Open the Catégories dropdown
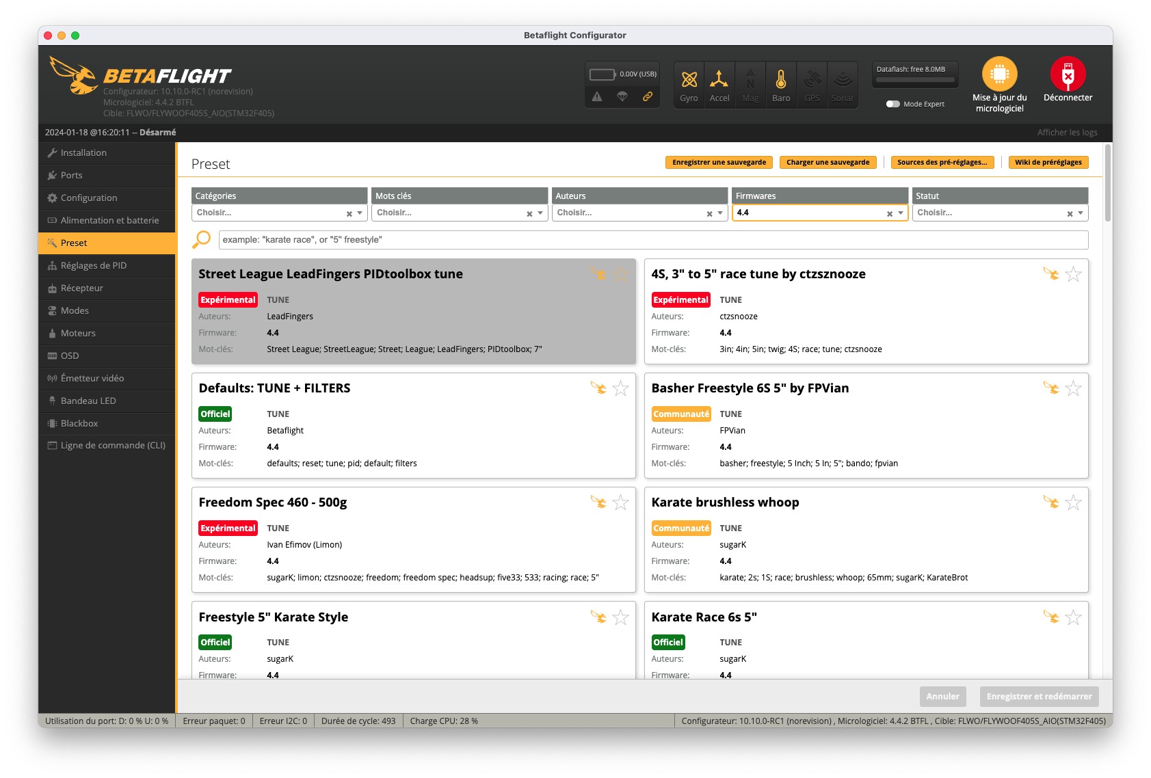This screenshot has width=1151, height=778. [x=279, y=213]
